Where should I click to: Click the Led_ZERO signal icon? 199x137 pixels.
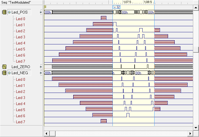[x=4, y=67]
